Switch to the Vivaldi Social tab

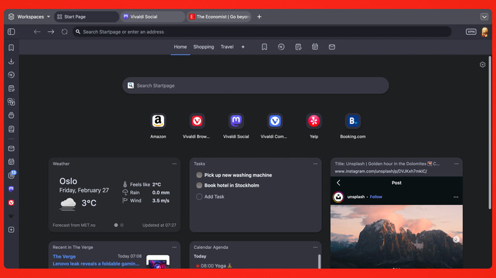coord(151,17)
